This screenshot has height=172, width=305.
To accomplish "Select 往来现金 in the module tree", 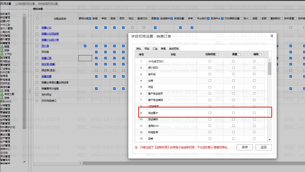I will pos(5,83).
